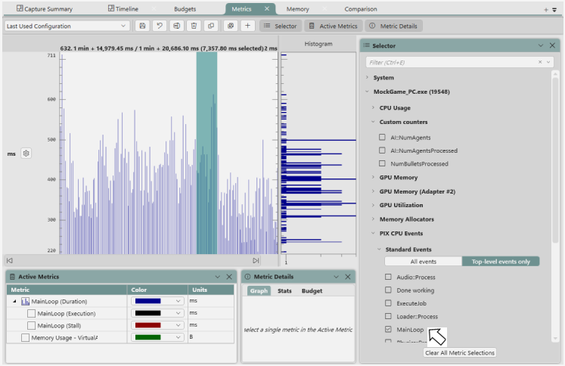Screen dimensions: 565x366
Task: Collapse MainLoop (Duration) row triangle
Action: [15, 301]
